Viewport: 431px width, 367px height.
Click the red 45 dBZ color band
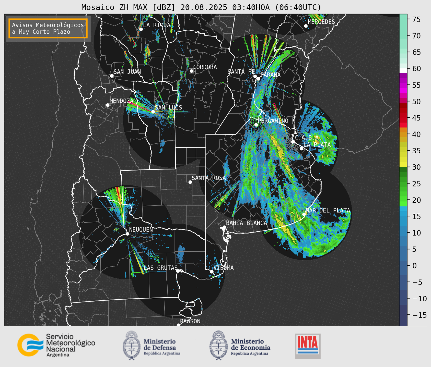pos(403,120)
